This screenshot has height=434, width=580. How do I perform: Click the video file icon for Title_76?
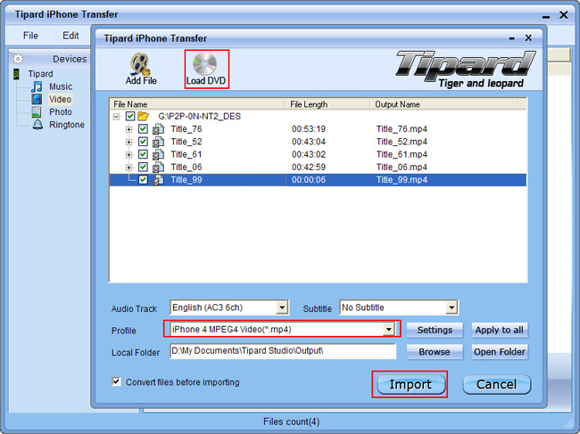tap(158, 129)
